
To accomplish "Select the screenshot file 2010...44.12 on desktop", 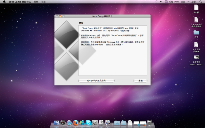I will (x=196, y=60).
